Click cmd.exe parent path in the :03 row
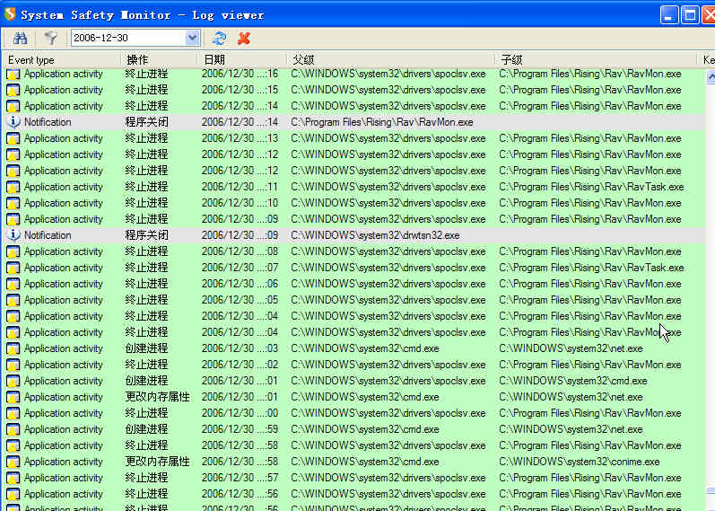715x511 pixels. pyautogui.click(x=365, y=348)
